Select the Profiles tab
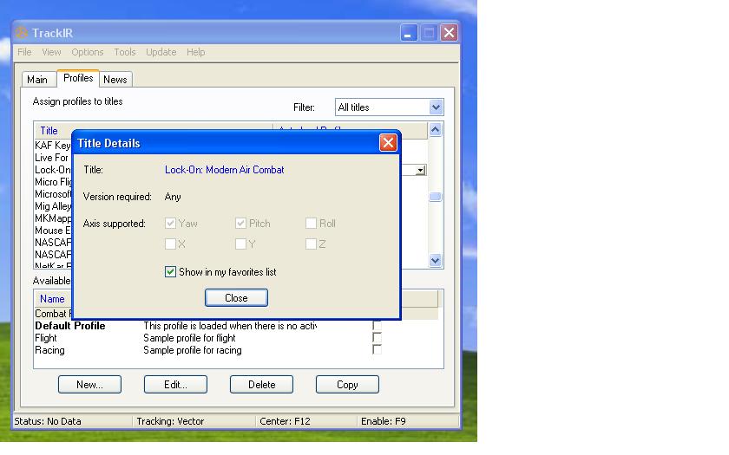 click(78, 78)
